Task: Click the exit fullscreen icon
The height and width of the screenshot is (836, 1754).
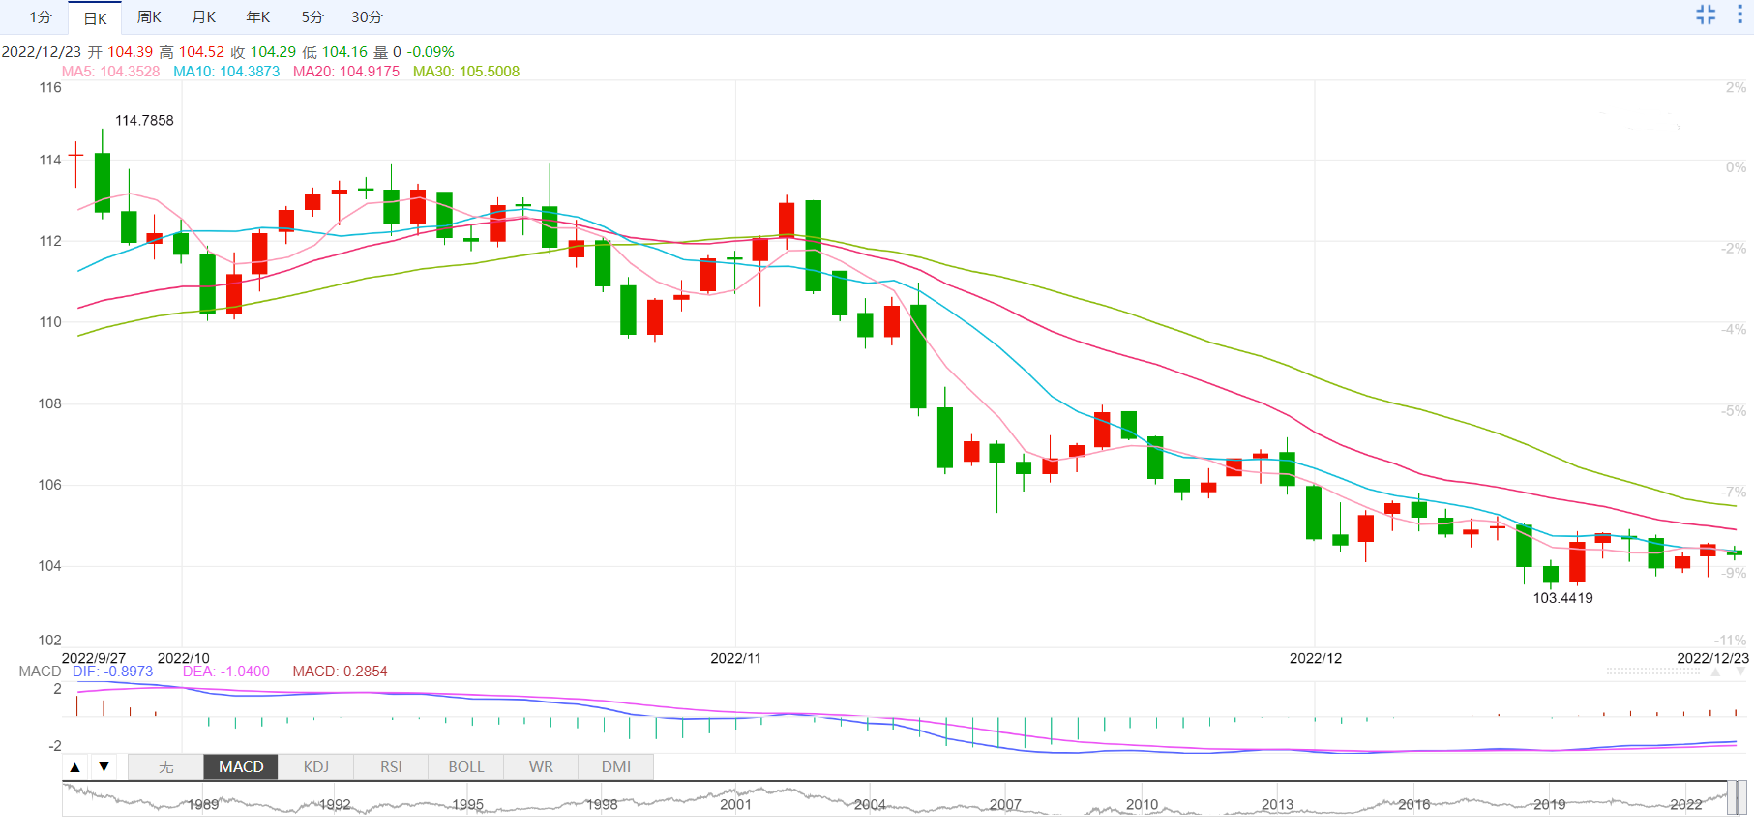Action: tap(1706, 15)
